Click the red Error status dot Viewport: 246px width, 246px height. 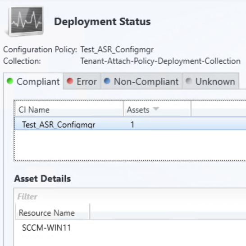point(70,81)
